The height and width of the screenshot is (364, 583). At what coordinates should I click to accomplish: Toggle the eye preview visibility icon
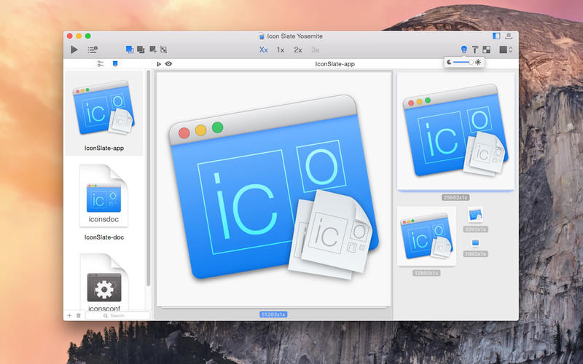168,64
